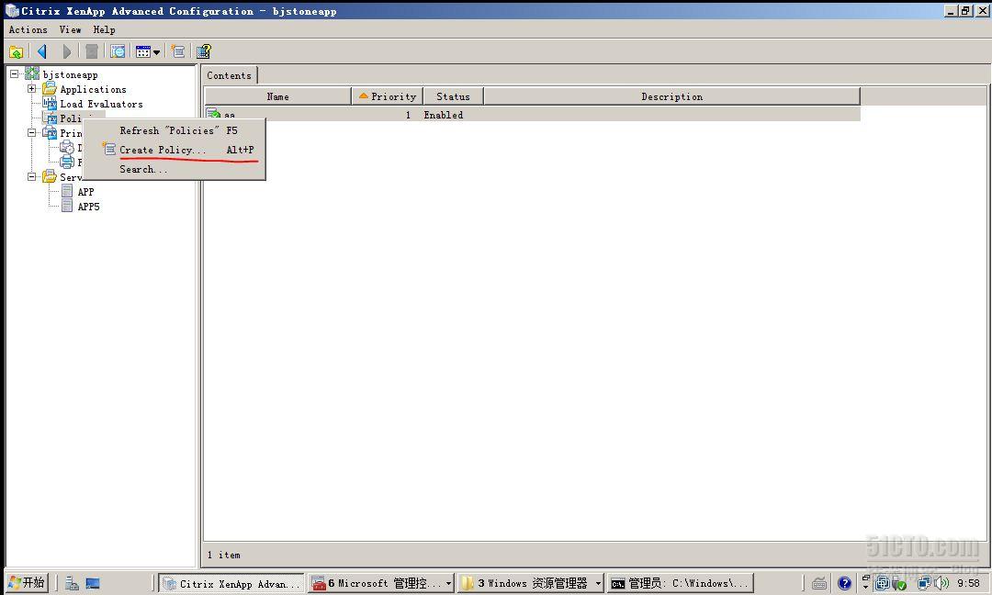The height and width of the screenshot is (595, 992).
Task: Click the Printer Management node icon
Action: (50, 133)
